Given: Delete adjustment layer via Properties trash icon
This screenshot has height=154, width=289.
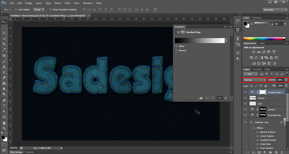Looking at the screenshot, I should click(x=226, y=98).
